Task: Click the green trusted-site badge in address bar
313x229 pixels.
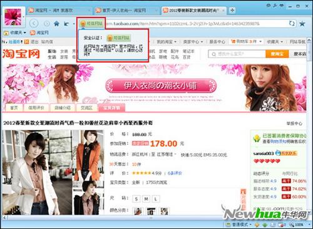Action: tap(91, 24)
